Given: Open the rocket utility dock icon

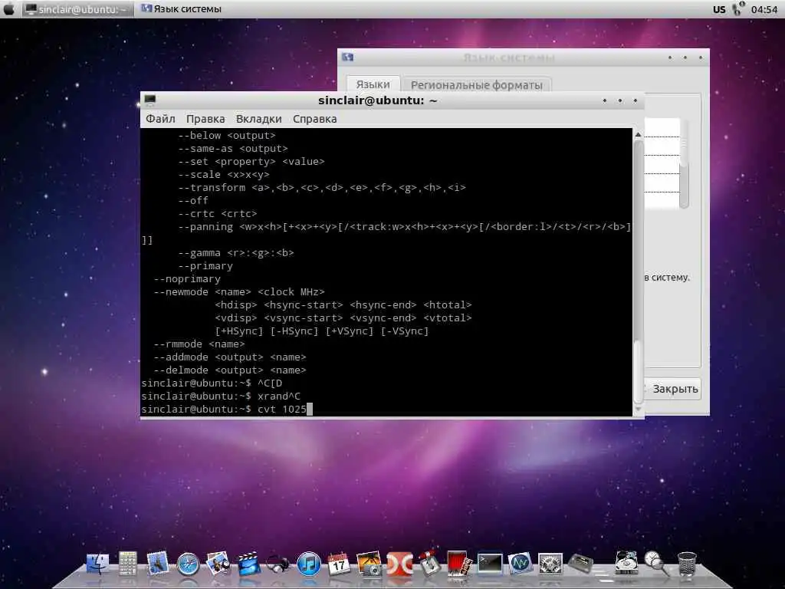Looking at the screenshot, I should [x=429, y=564].
